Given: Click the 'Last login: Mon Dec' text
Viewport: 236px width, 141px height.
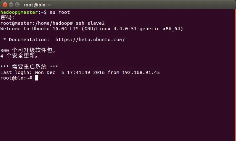Looking at the screenshot, I should pyautogui.click(x=28, y=72).
